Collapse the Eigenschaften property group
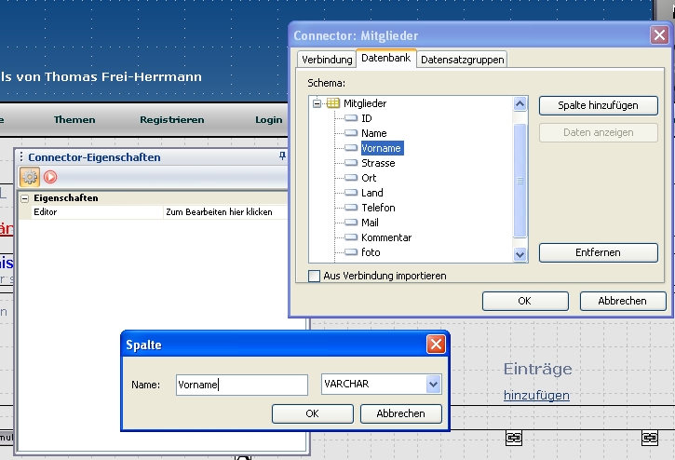 pos(24,198)
